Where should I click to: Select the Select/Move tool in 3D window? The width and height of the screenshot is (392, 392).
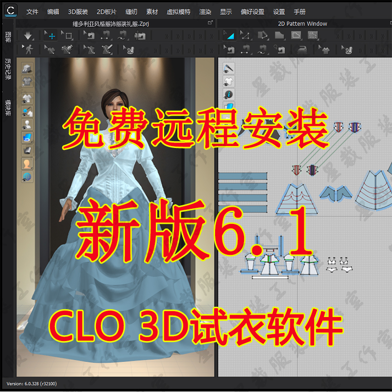click(x=50, y=36)
